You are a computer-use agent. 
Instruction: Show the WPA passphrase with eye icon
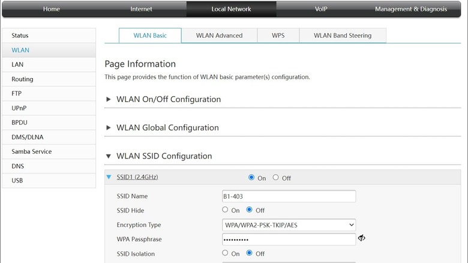[362, 238]
